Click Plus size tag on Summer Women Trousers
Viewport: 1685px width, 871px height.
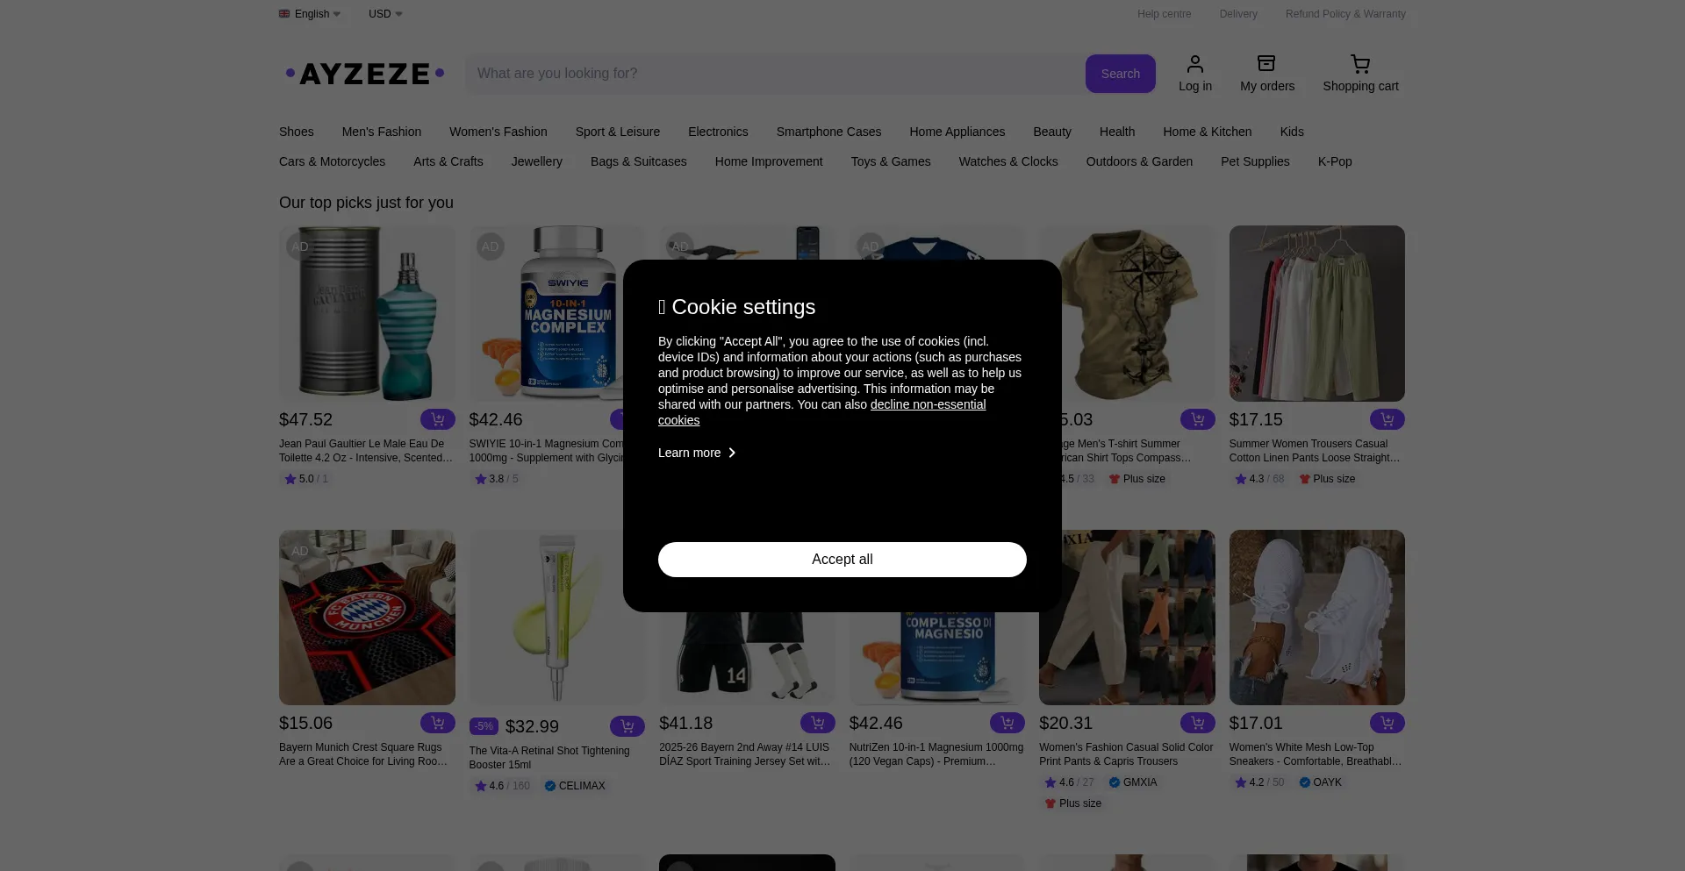(1328, 479)
